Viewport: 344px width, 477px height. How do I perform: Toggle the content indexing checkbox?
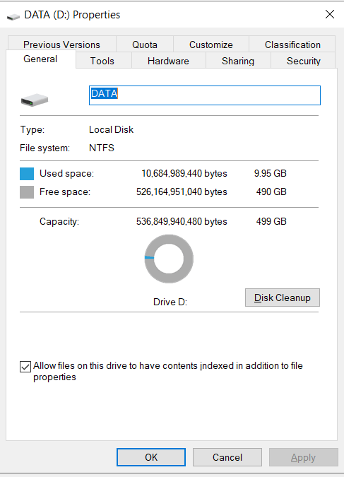[25, 367]
